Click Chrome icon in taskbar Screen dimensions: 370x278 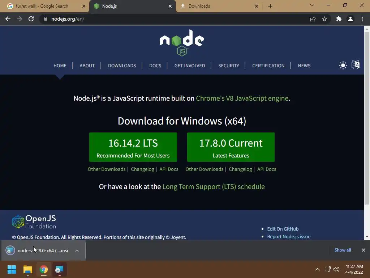tap(44, 269)
